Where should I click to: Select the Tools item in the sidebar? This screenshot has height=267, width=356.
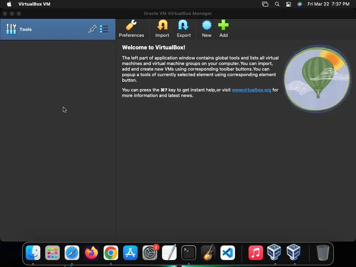(x=58, y=29)
